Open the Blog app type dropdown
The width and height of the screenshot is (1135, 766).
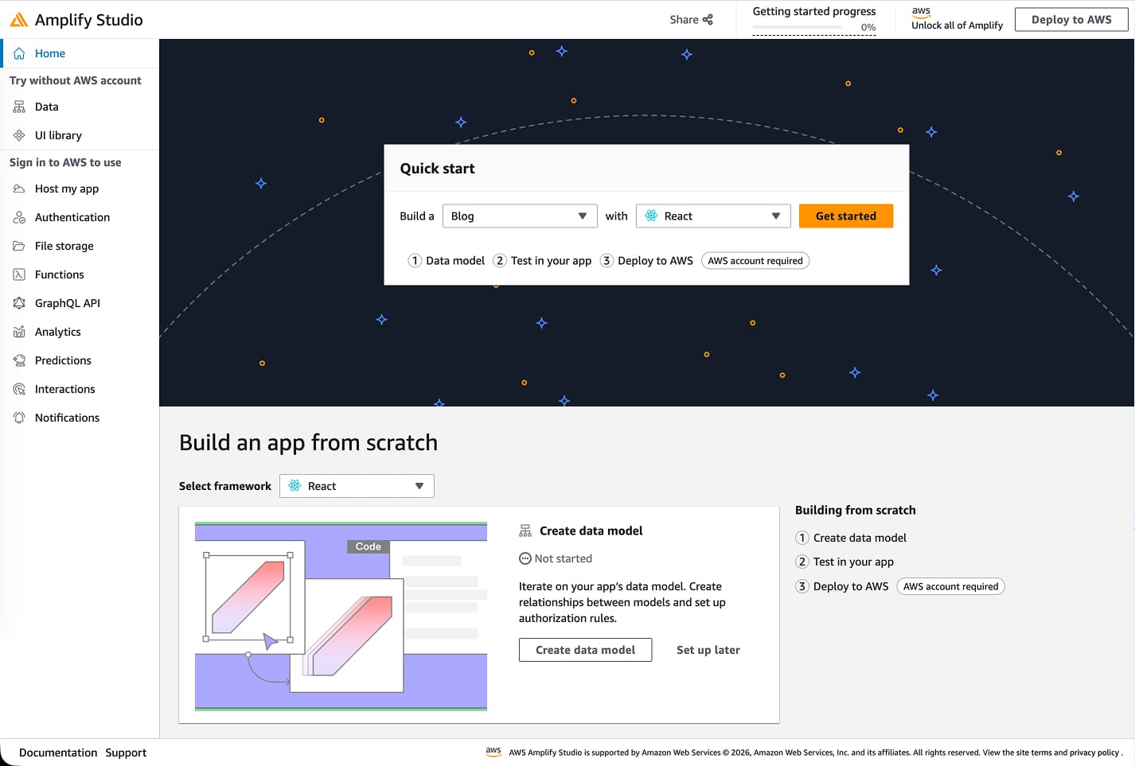click(x=519, y=216)
